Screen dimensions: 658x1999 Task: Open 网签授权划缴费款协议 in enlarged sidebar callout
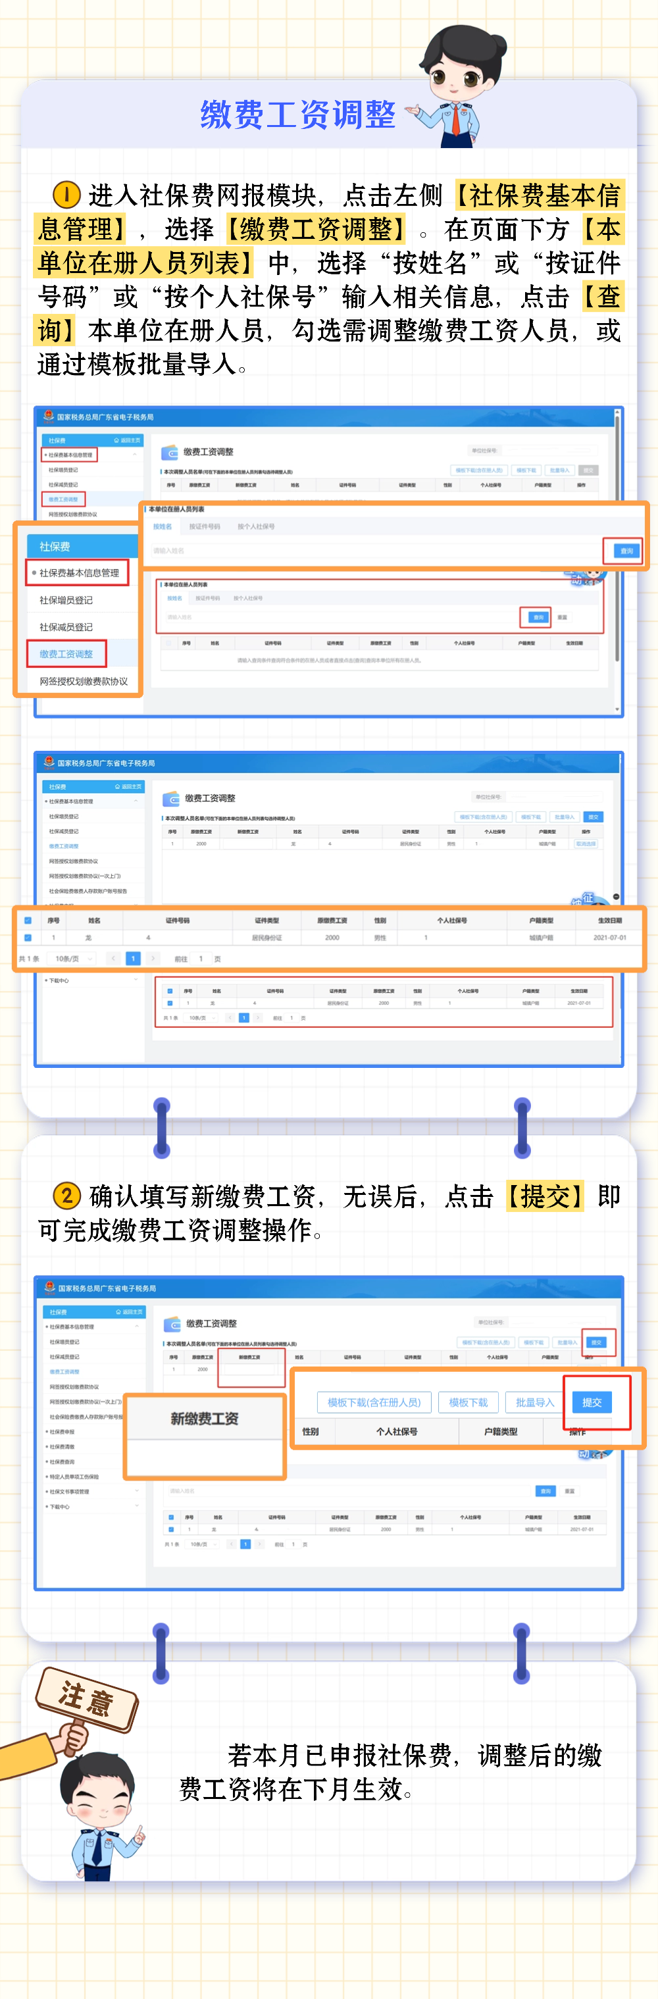[x=84, y=681]
